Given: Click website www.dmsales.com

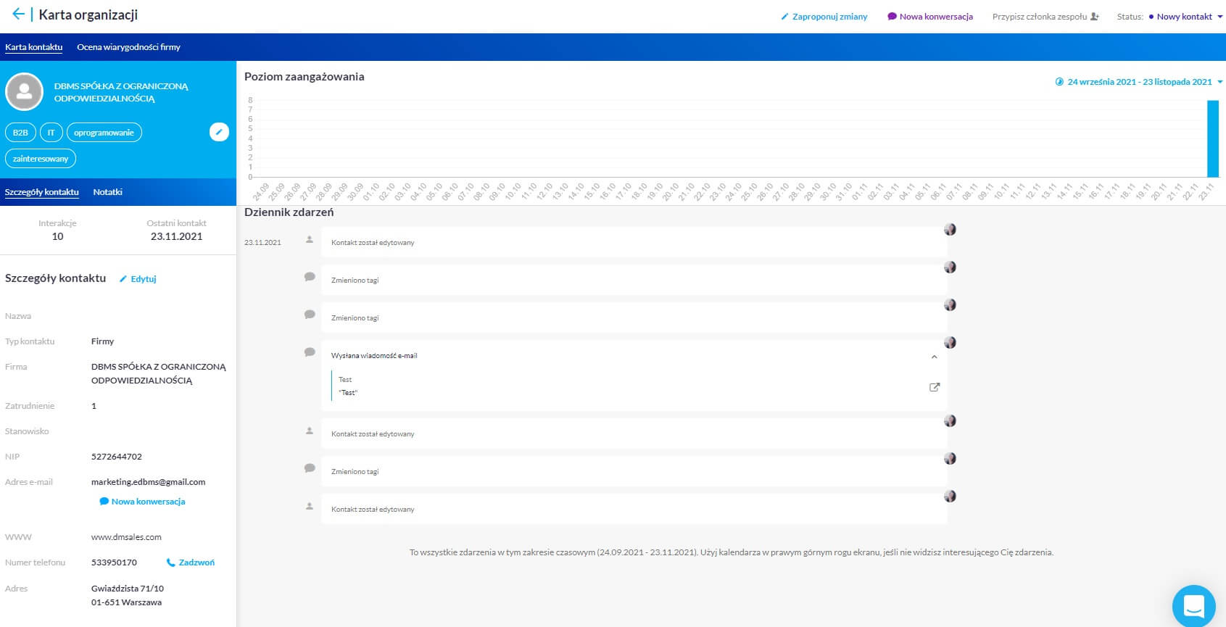Looking at the screenshot, I should pyautogui.click(x=126, y=537).
